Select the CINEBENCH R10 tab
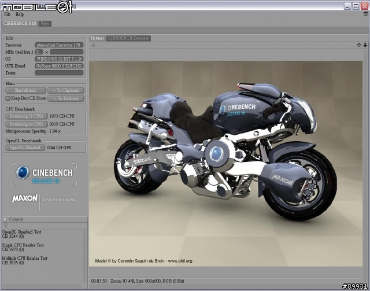Screen dimensions: 370x291 click(x=20, y=23)
